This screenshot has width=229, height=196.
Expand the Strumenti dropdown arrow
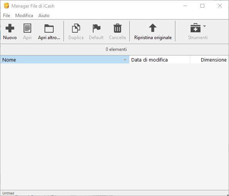(205, 26)
